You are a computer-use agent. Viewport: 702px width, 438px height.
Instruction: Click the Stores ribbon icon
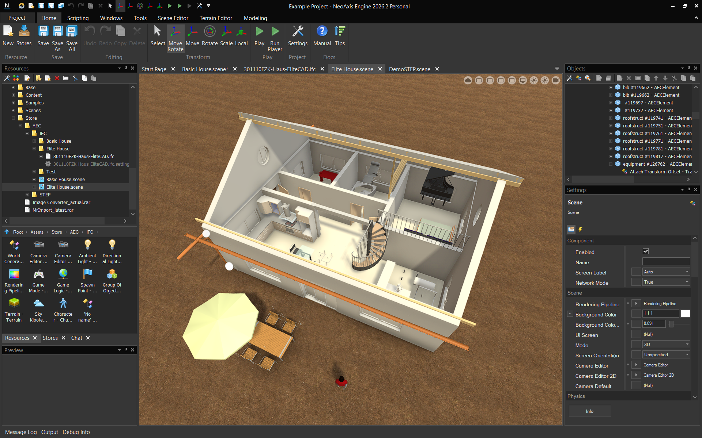coord(24,36)
